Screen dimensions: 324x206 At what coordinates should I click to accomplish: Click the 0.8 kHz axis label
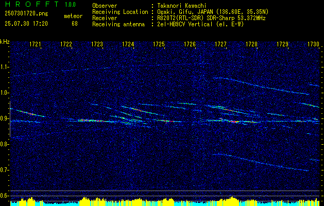coord(4,144)
